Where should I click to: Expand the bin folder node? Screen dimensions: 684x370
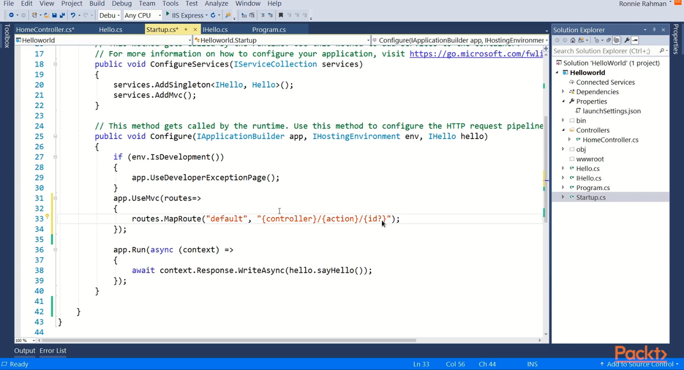point(563,120)
